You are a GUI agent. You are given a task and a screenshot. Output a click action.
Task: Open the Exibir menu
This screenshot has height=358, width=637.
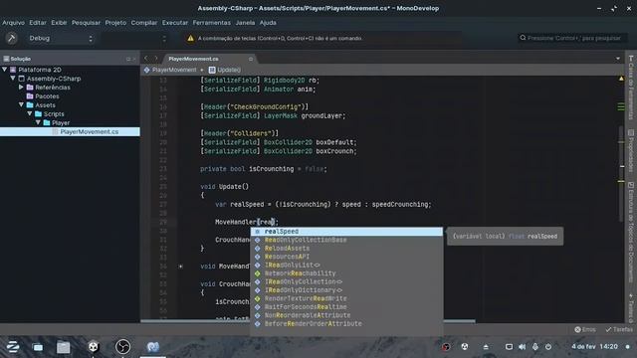59,23
